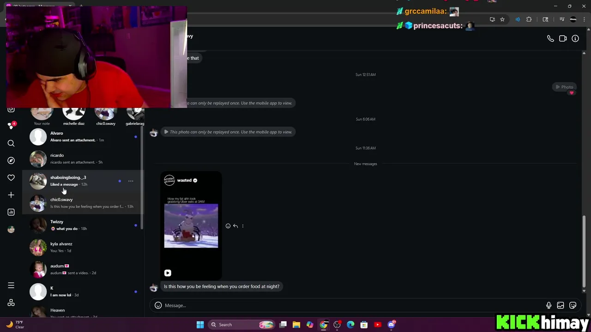The width and height of the screenshot is (591, 332).
Task: Play the shared reel using the reel icon
Action: click(168, 273)
